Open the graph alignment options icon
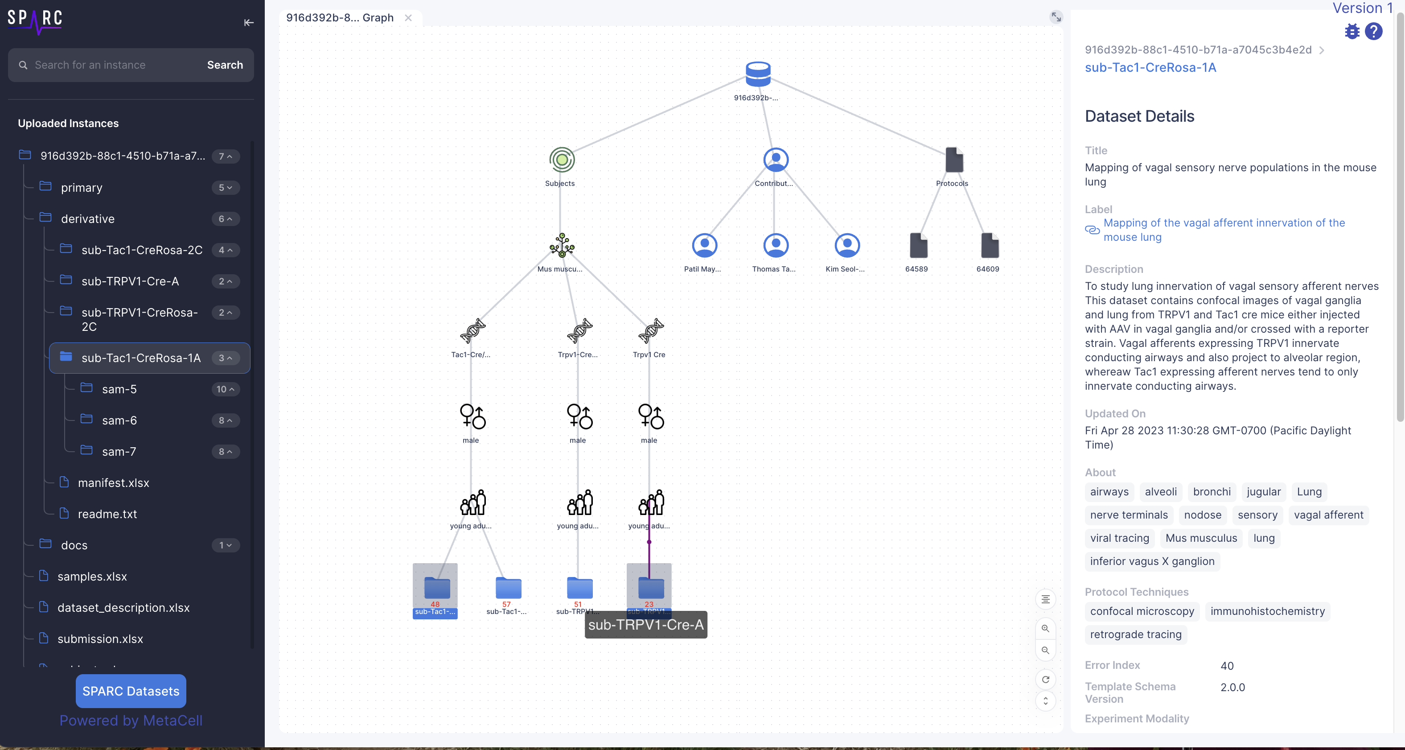This screenshot has height=750, width=1405. coord(1046,599)
